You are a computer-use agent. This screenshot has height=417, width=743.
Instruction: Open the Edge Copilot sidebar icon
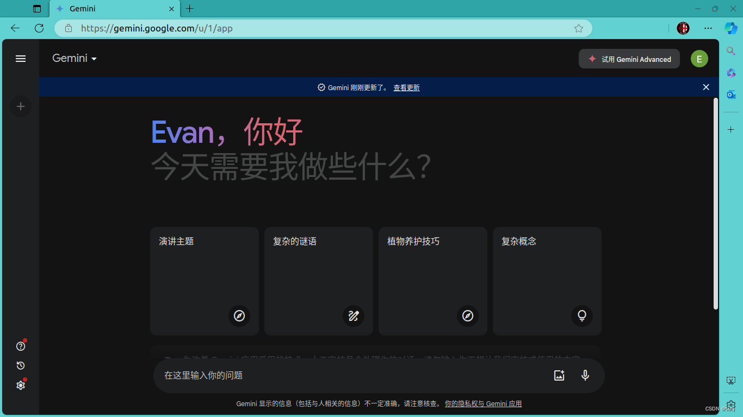click(730, 28)
